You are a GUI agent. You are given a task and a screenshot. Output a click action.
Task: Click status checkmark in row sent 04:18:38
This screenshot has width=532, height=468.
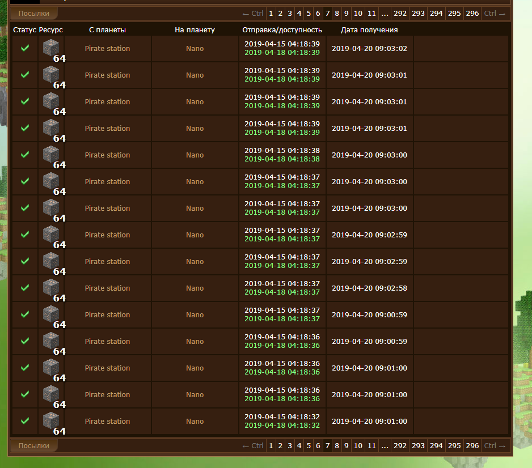pyautogui.click(x=25, y=155)
